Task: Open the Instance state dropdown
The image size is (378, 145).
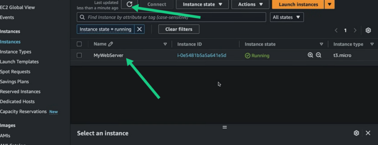Action: [202, 4]
